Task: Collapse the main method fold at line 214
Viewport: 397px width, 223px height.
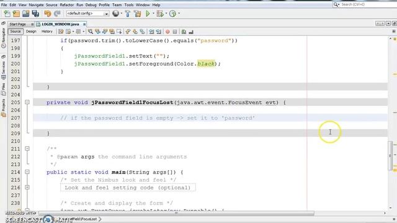Action: pos(27,172)
